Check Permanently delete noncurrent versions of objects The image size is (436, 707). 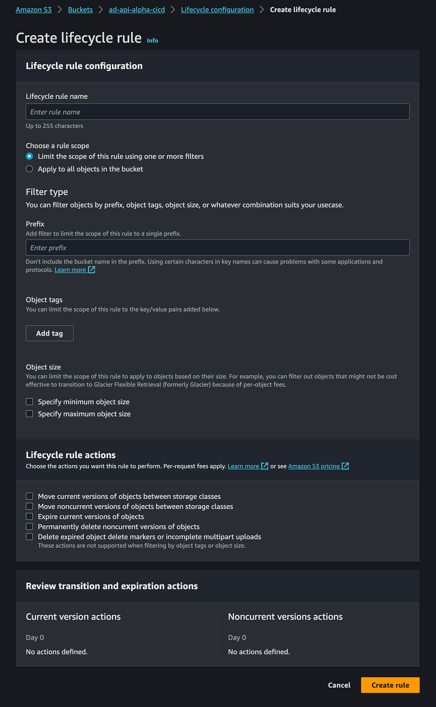point(29,526)
